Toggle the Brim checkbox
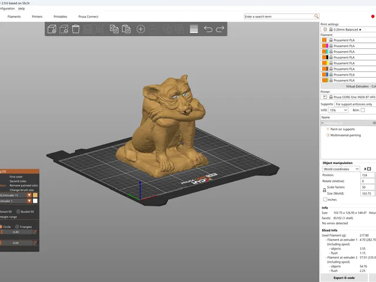This screenshot has height=282, width=376. (x=363, y=110)
